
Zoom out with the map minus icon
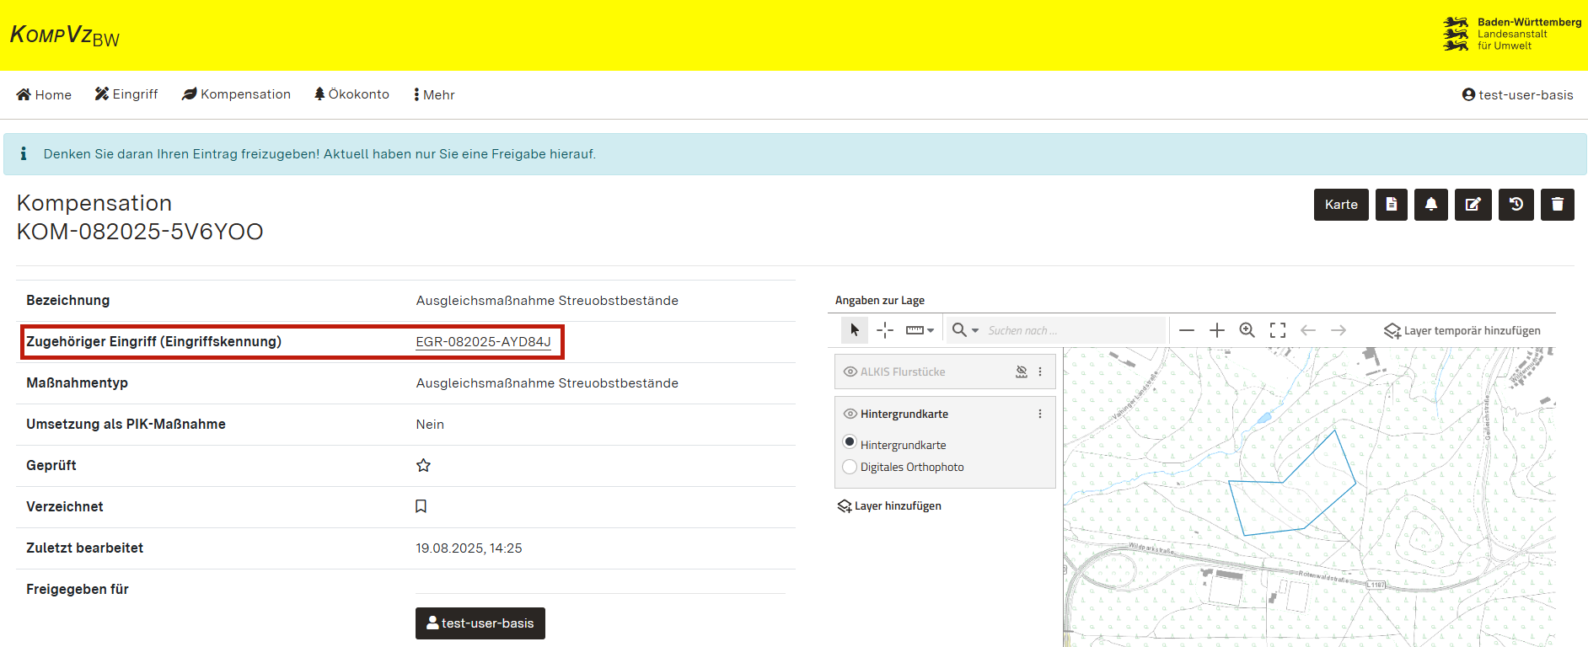(x=1186, y=330)
